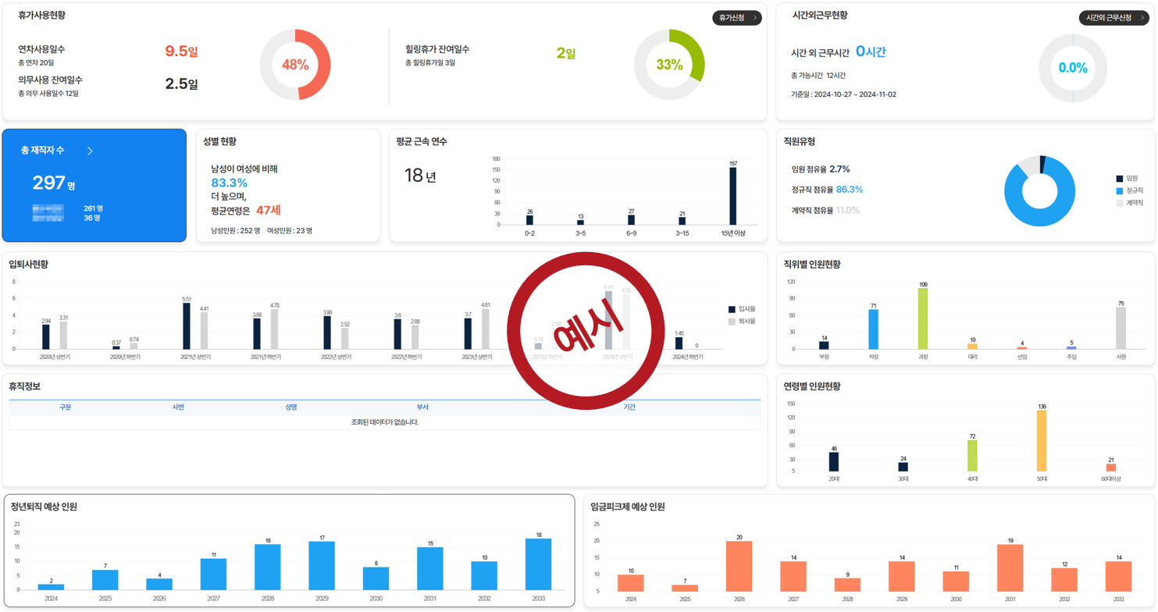Click the 20대 age bar showing 46
Viewport: 1158px width, 612px height.
tap(834, 461)
